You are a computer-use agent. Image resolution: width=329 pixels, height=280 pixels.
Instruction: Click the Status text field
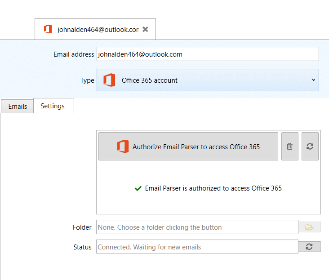(x=197, y=247)
